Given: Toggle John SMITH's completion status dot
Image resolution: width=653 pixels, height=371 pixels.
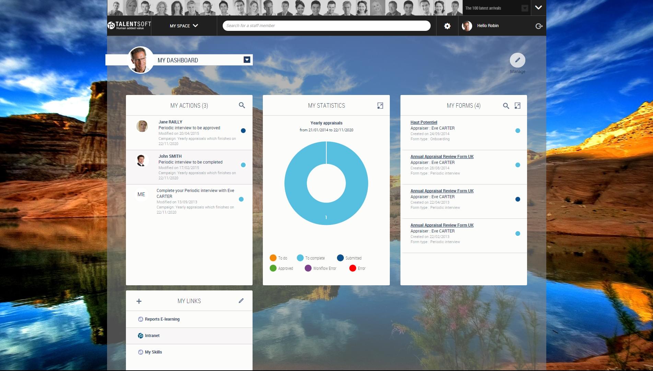Looking at the screenshot, I should (x=243, y=165).
